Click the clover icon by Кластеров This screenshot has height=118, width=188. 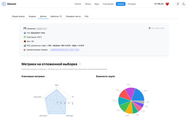[x=25, y=37]
